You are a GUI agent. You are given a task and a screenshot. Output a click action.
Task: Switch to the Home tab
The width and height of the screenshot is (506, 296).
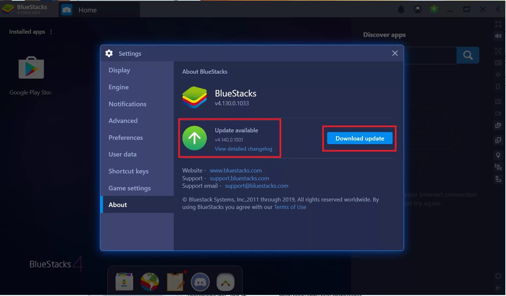click(x=100, y=10)
